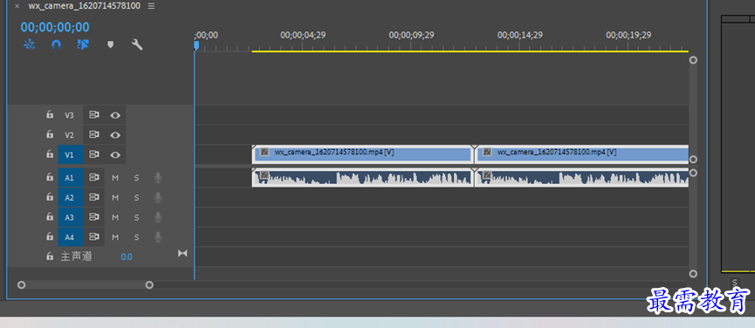Solo track A2
Screen dimensions: 755x328
coord(136,198)
